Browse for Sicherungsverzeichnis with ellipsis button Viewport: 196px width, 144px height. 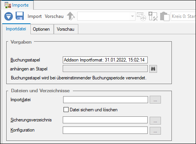coord(155,121)
